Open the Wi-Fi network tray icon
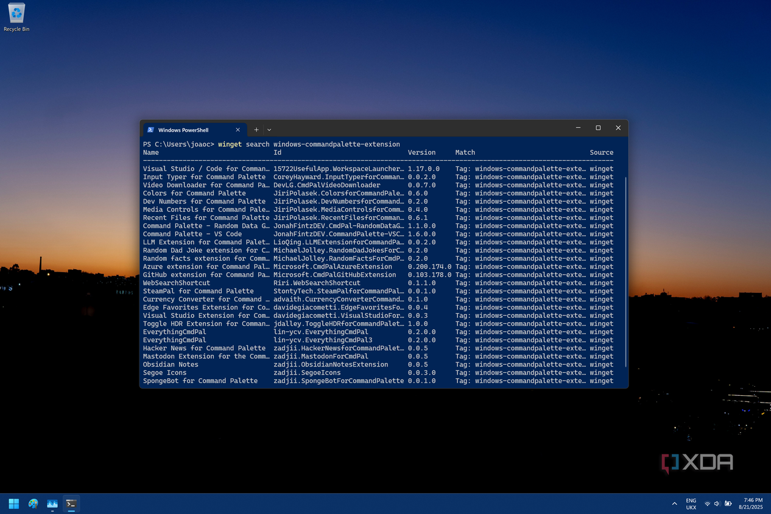This screenshot has width=771, height=514. pyautogui.click(x=707, y=504)
